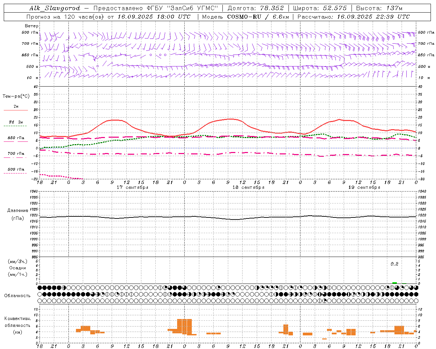436x349 pixels.
Task: Click the Облачность cloud cover label
Action: (17, 296)
